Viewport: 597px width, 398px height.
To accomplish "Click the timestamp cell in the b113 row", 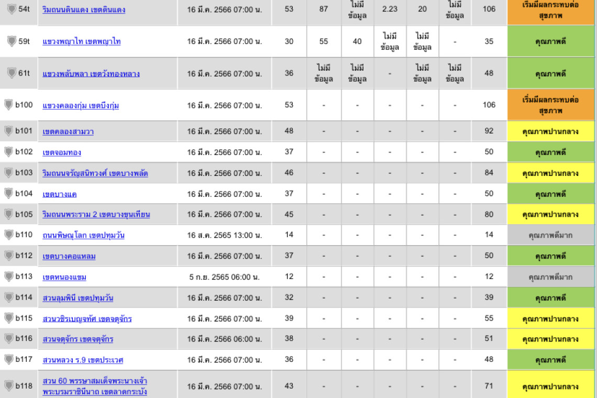I will click(224, 277).
